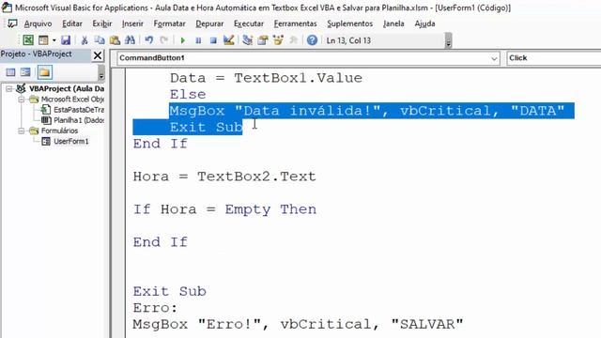Expand standard toolbar options arrow
The height and width of the screenshot is (338, 601).
click(x=448, y=40)
